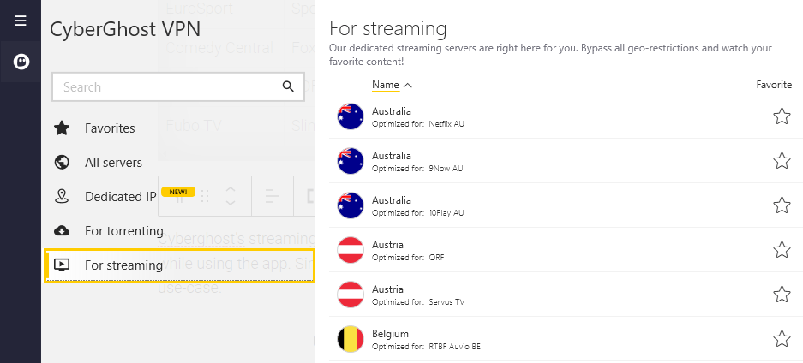Click 'Optimized for: Servus TV' text
803x363 pixels.
pyautogui.click(x=418, y=301)
